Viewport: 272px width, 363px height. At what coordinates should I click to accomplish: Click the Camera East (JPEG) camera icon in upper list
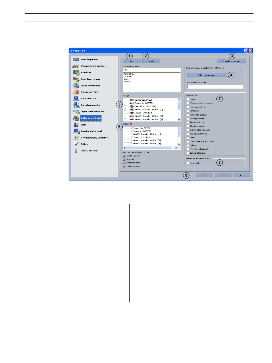pyautogui.click(x=131, y=100)
